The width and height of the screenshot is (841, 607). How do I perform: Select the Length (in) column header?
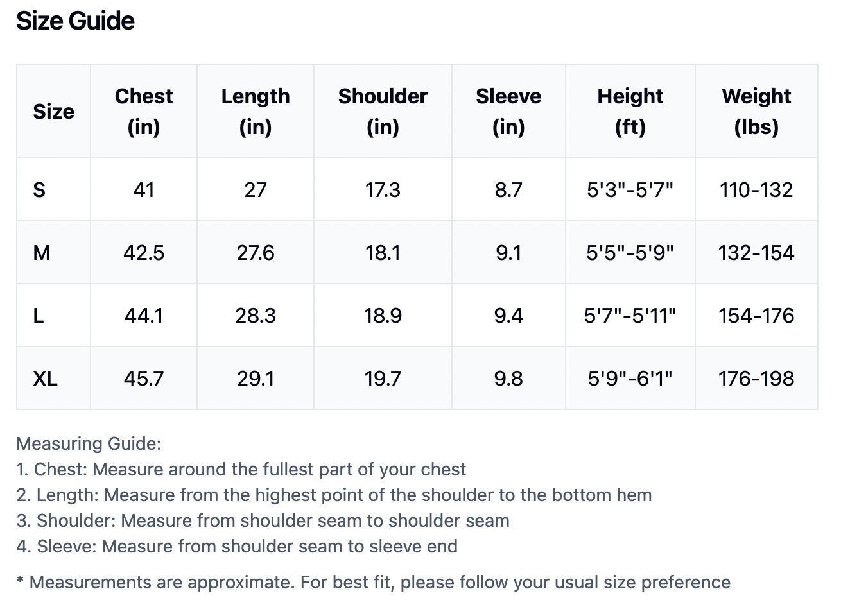click(x=256, y=111)
